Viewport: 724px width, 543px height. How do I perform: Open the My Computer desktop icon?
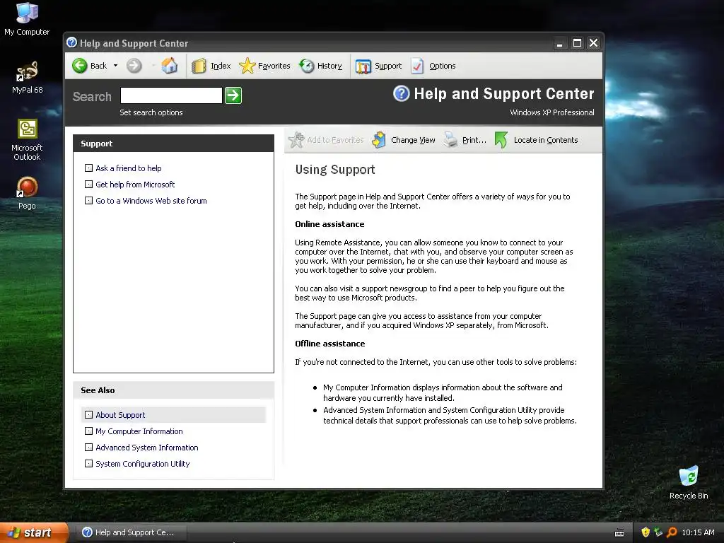27,19
